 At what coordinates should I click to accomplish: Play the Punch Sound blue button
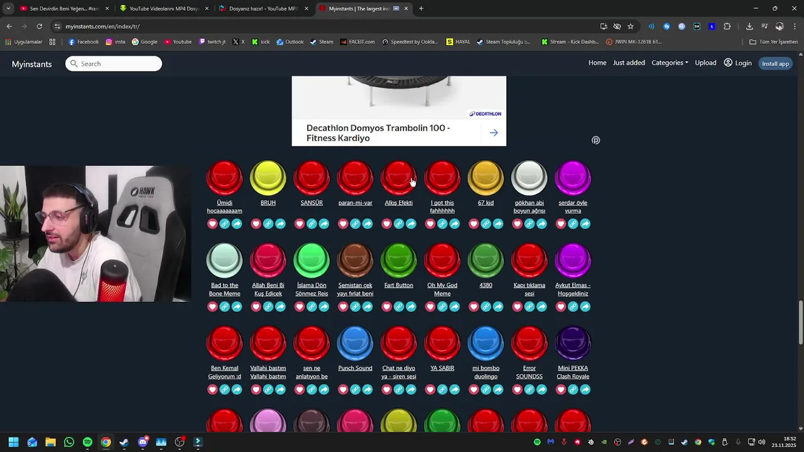(355, 343)
